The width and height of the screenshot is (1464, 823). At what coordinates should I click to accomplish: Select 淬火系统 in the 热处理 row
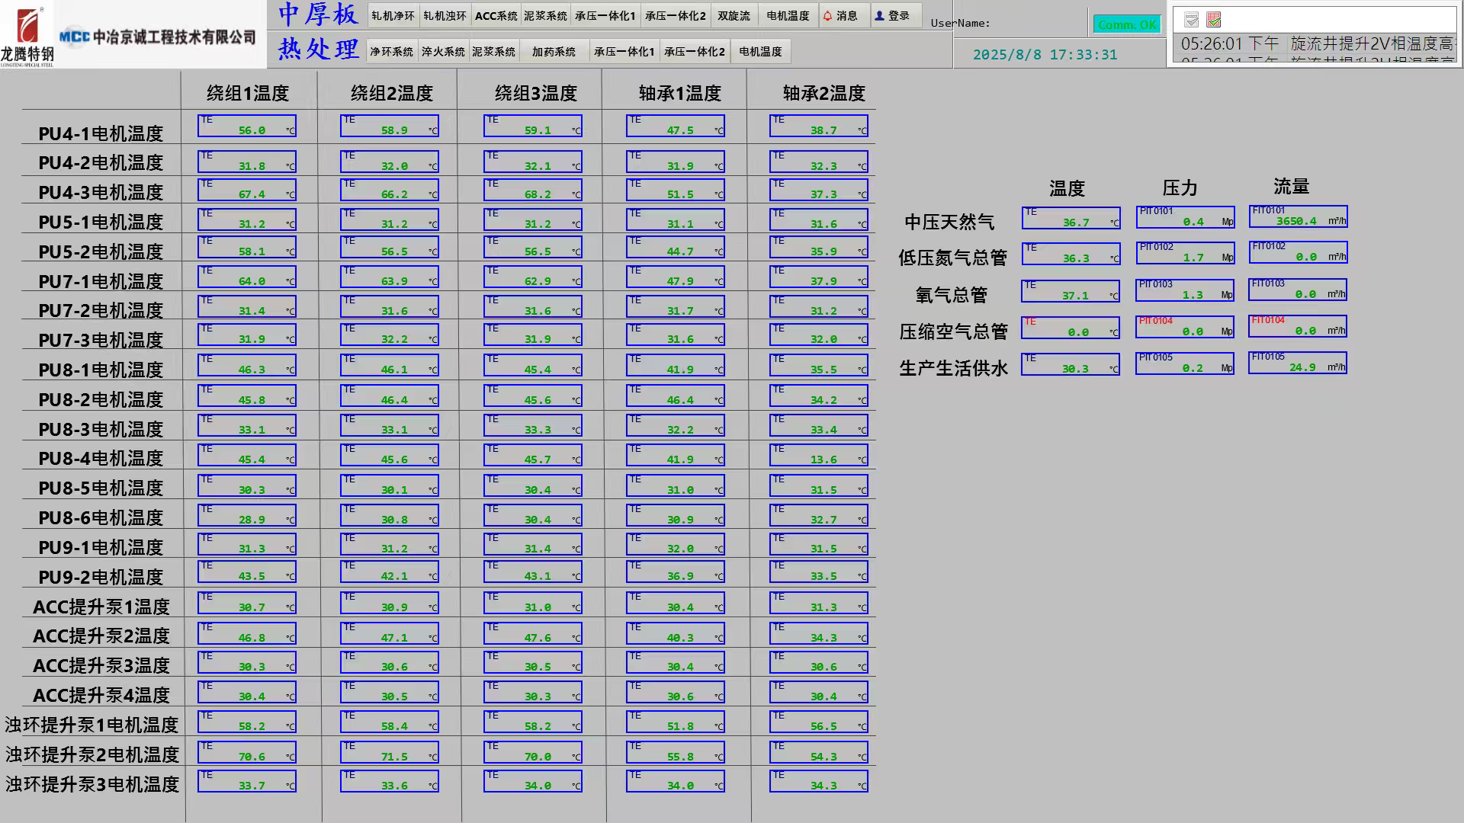point(443,52)
